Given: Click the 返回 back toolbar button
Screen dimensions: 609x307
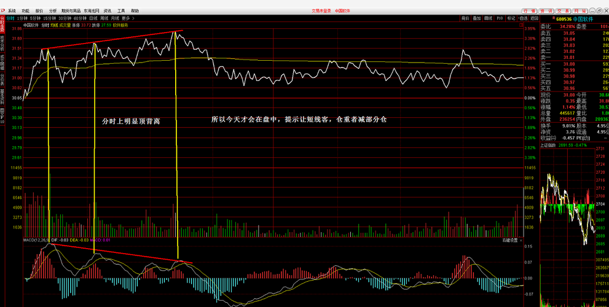Looking at the screenshot, I should [535, 18].
